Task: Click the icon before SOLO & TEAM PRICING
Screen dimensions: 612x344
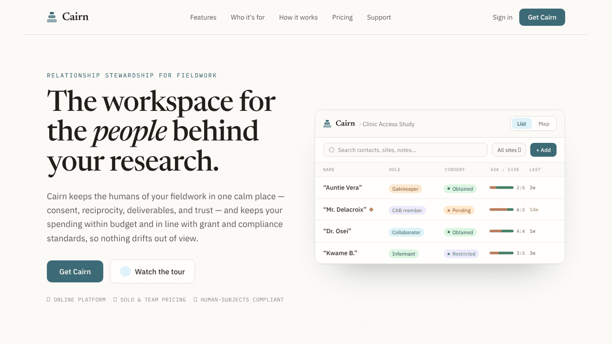Action: (115, 300)
